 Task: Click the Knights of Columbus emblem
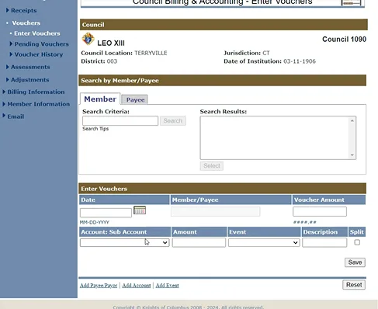88,39
